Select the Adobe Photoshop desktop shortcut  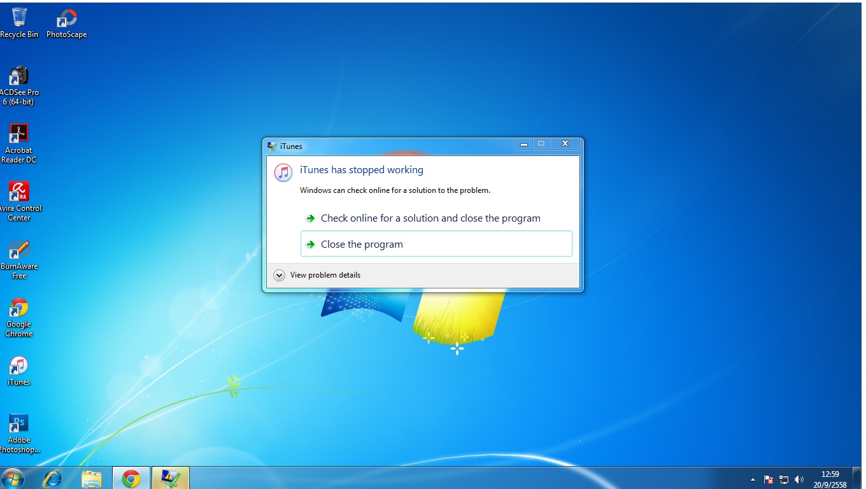[x=19, y=433]
